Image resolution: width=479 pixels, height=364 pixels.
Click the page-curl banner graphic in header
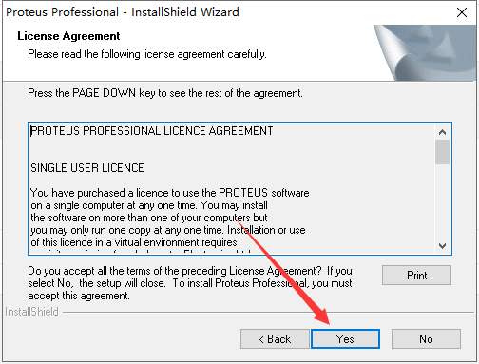426,52
